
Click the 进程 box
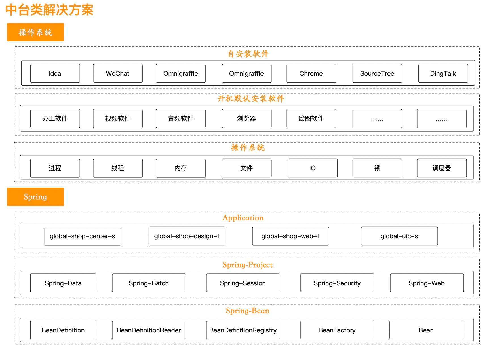coord(55,168)
